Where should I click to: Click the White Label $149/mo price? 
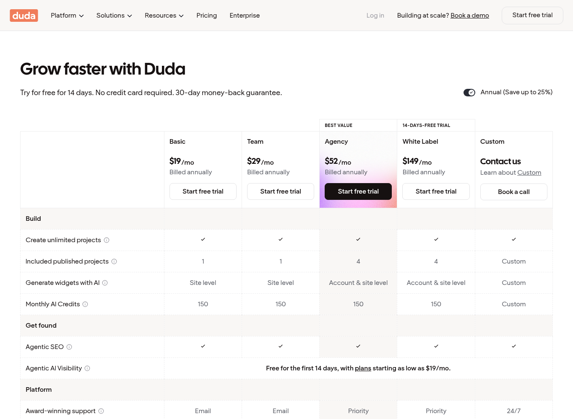[417, 161]
